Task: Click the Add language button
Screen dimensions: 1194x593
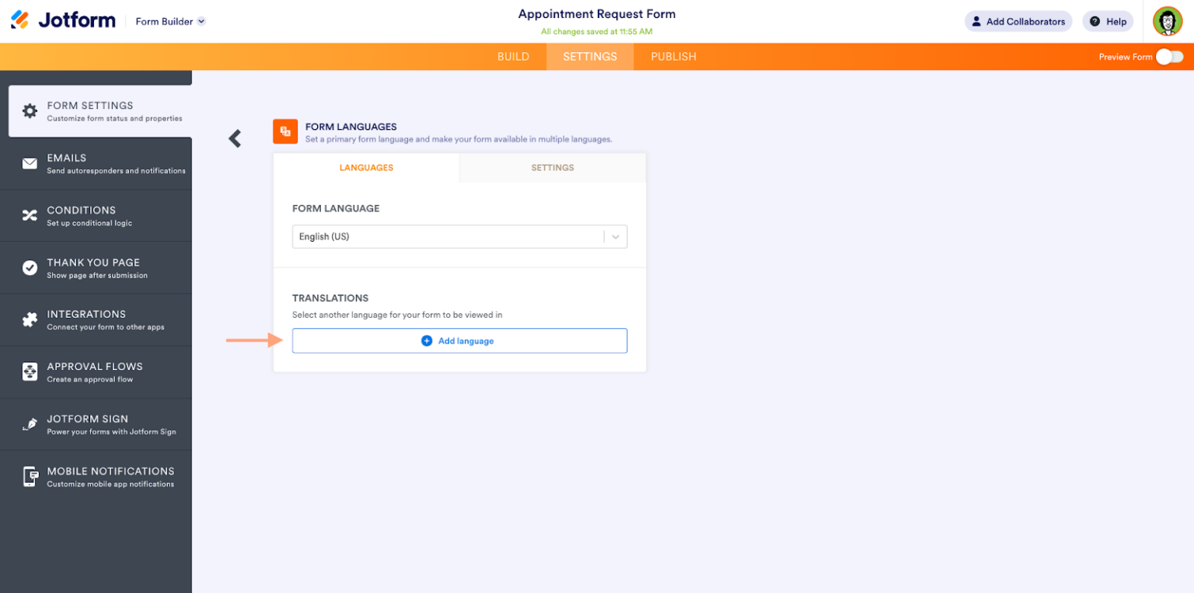Action: click(459, 340)
